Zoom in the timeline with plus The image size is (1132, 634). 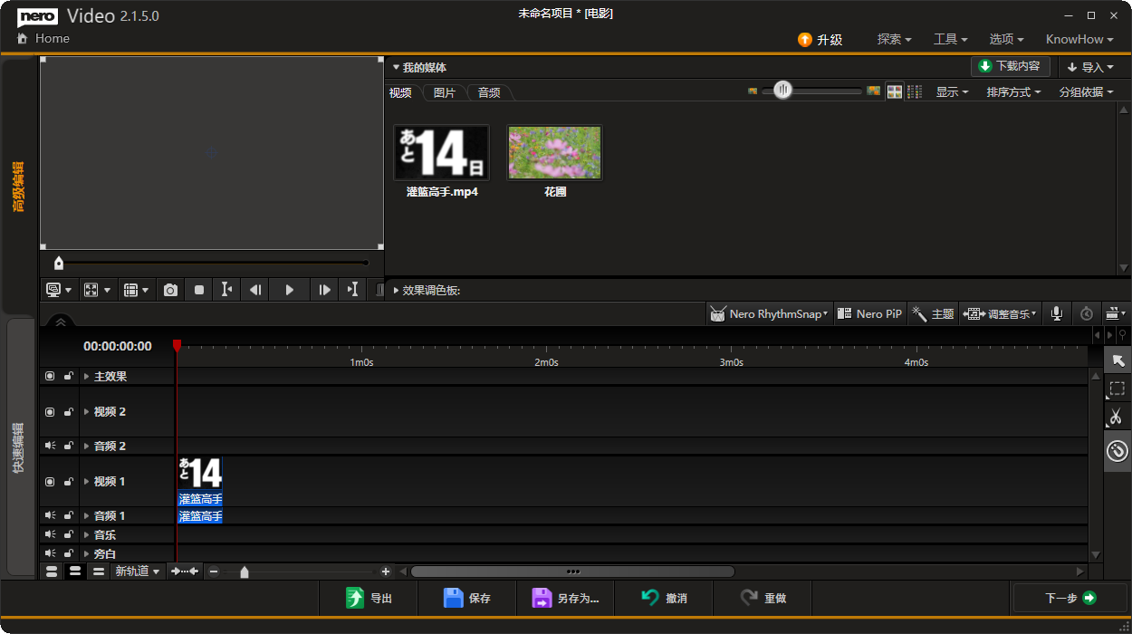click(x=386, y=572)
